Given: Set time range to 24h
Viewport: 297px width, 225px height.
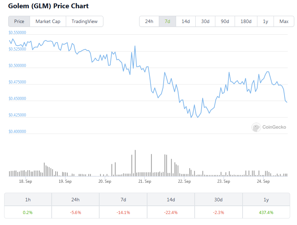Looking at the screenshot, I should click(x=149, y=21).
